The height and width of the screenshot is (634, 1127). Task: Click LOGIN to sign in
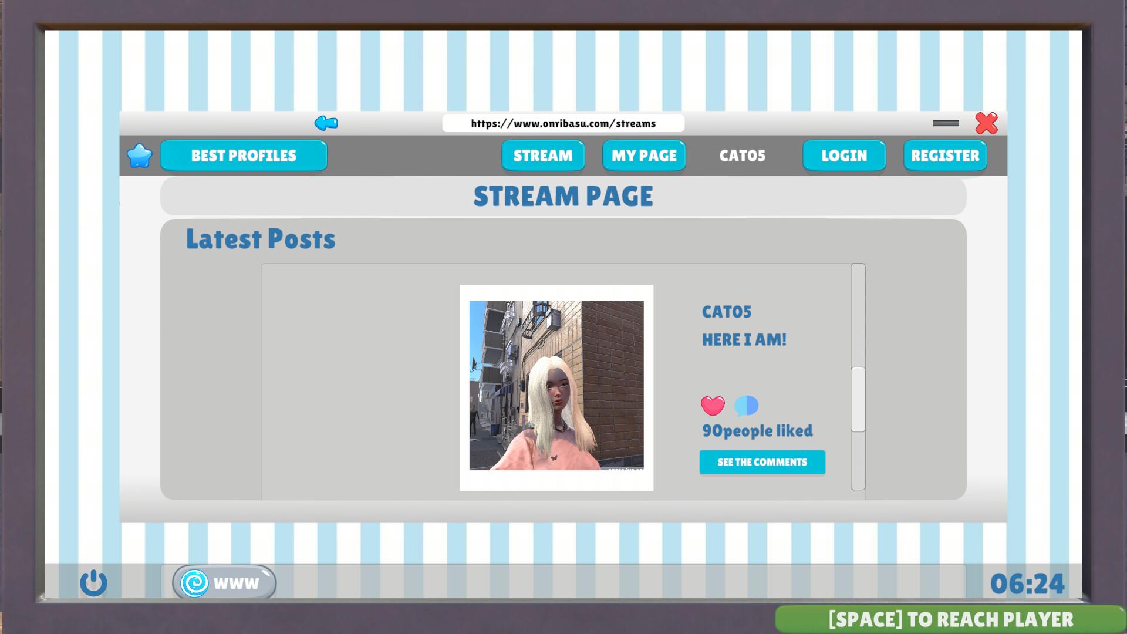click(843, 156)
